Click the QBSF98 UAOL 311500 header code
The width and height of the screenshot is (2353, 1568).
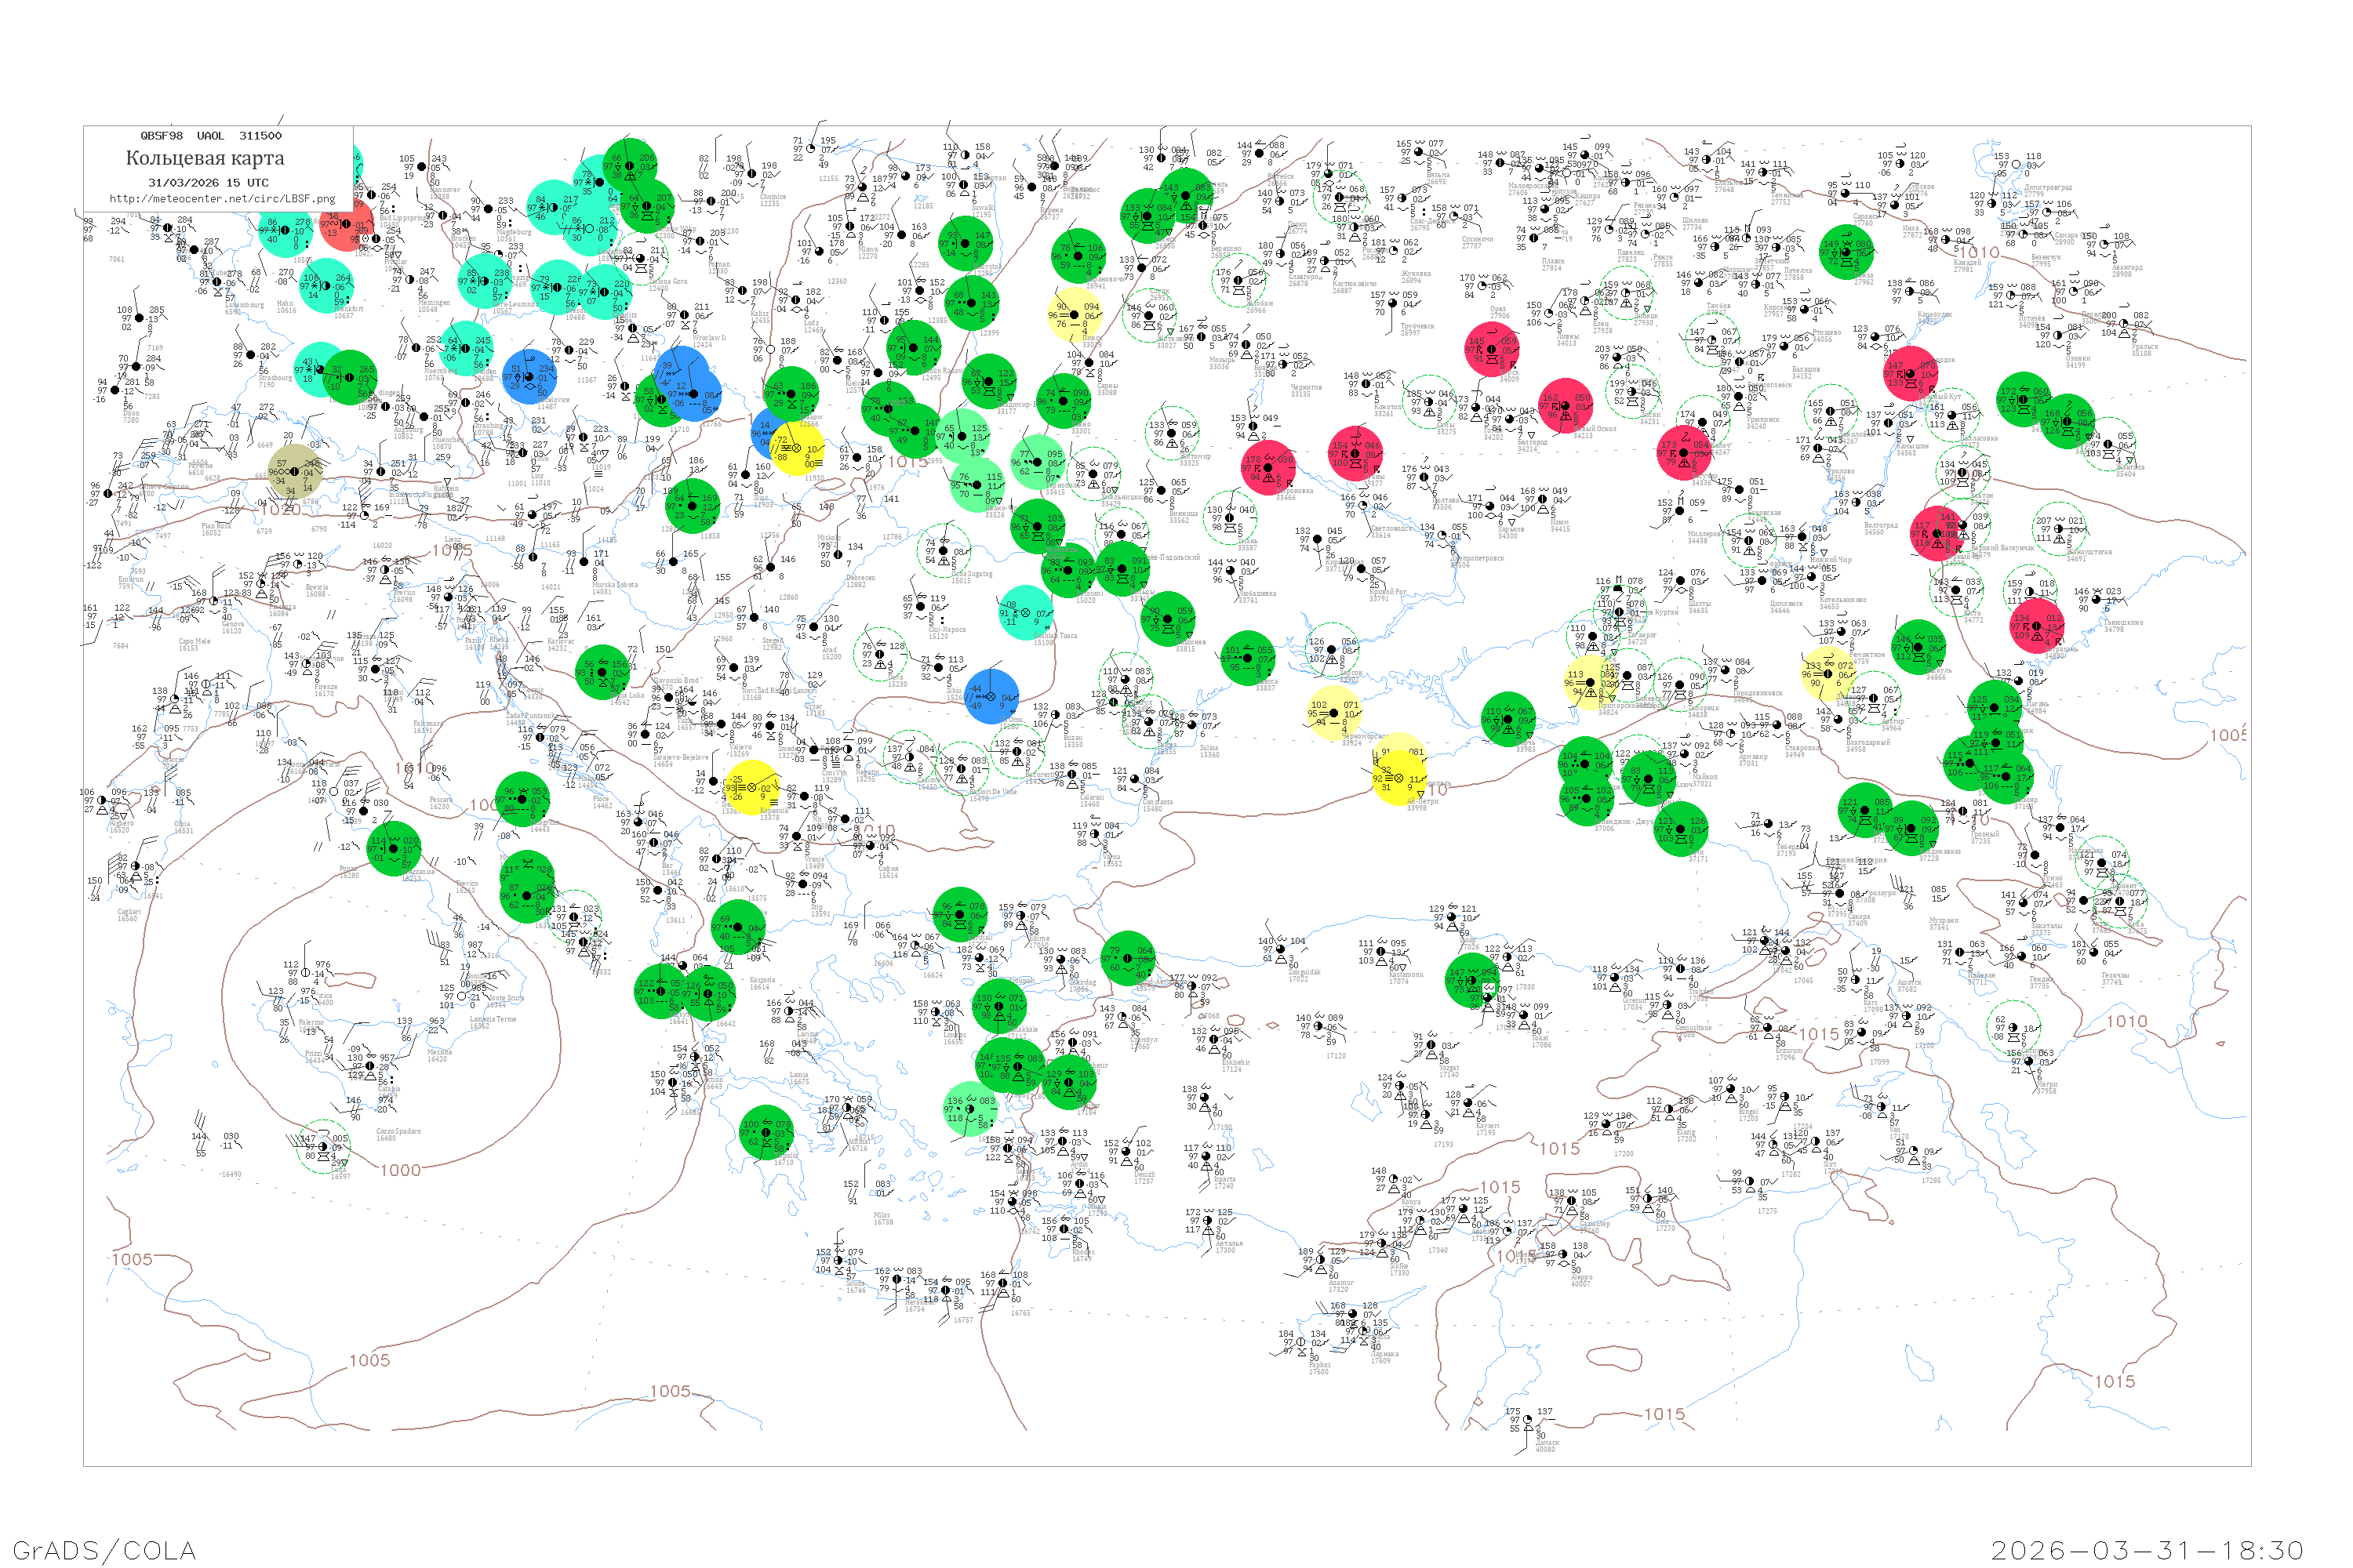211,136
